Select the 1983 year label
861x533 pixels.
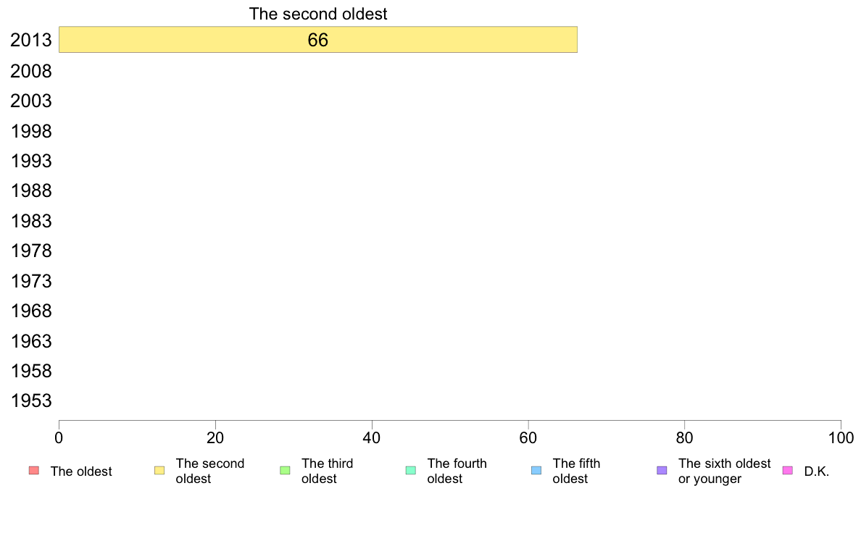31,221
